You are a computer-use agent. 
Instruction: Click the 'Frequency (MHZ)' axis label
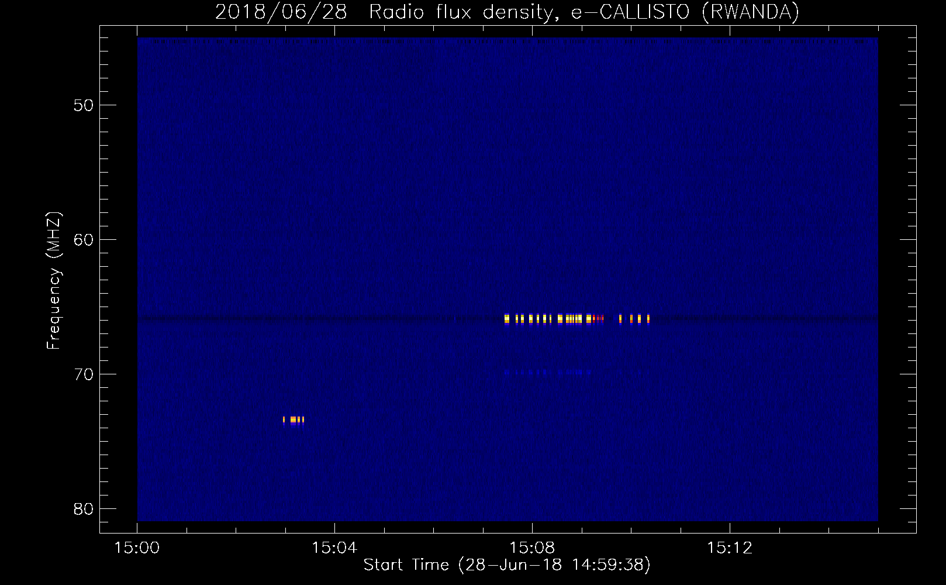pos(54,281)
